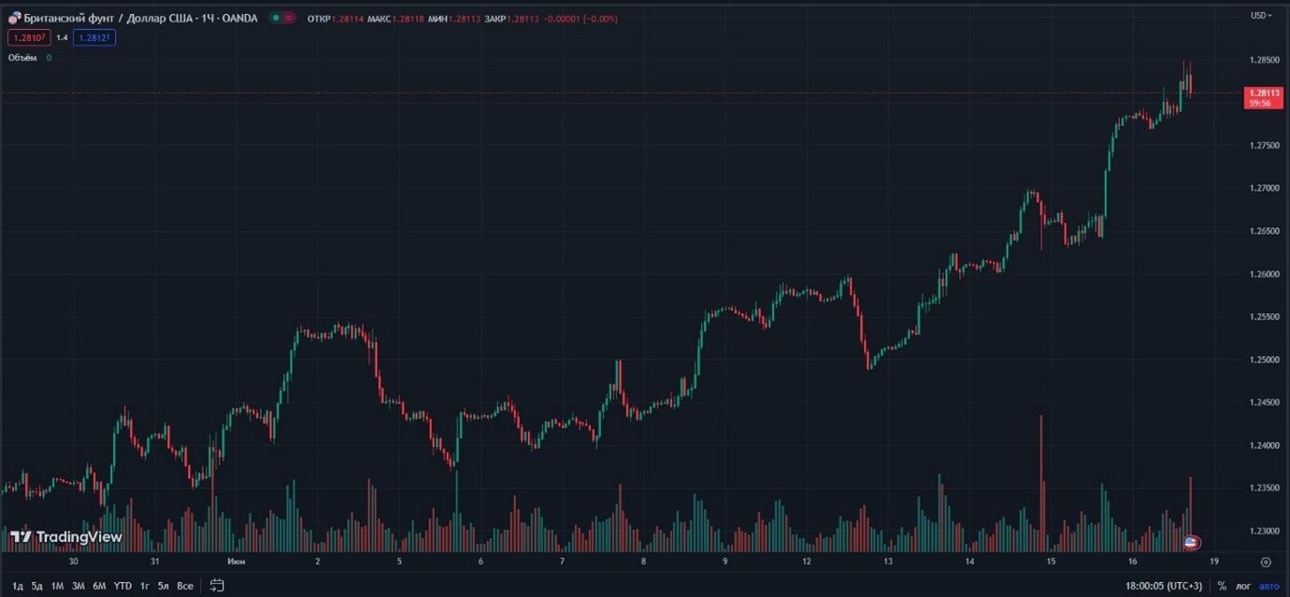The image size is (1290, 597).
Task: Toggle logarithmic scale "лог"
Action: (1243, 586)
